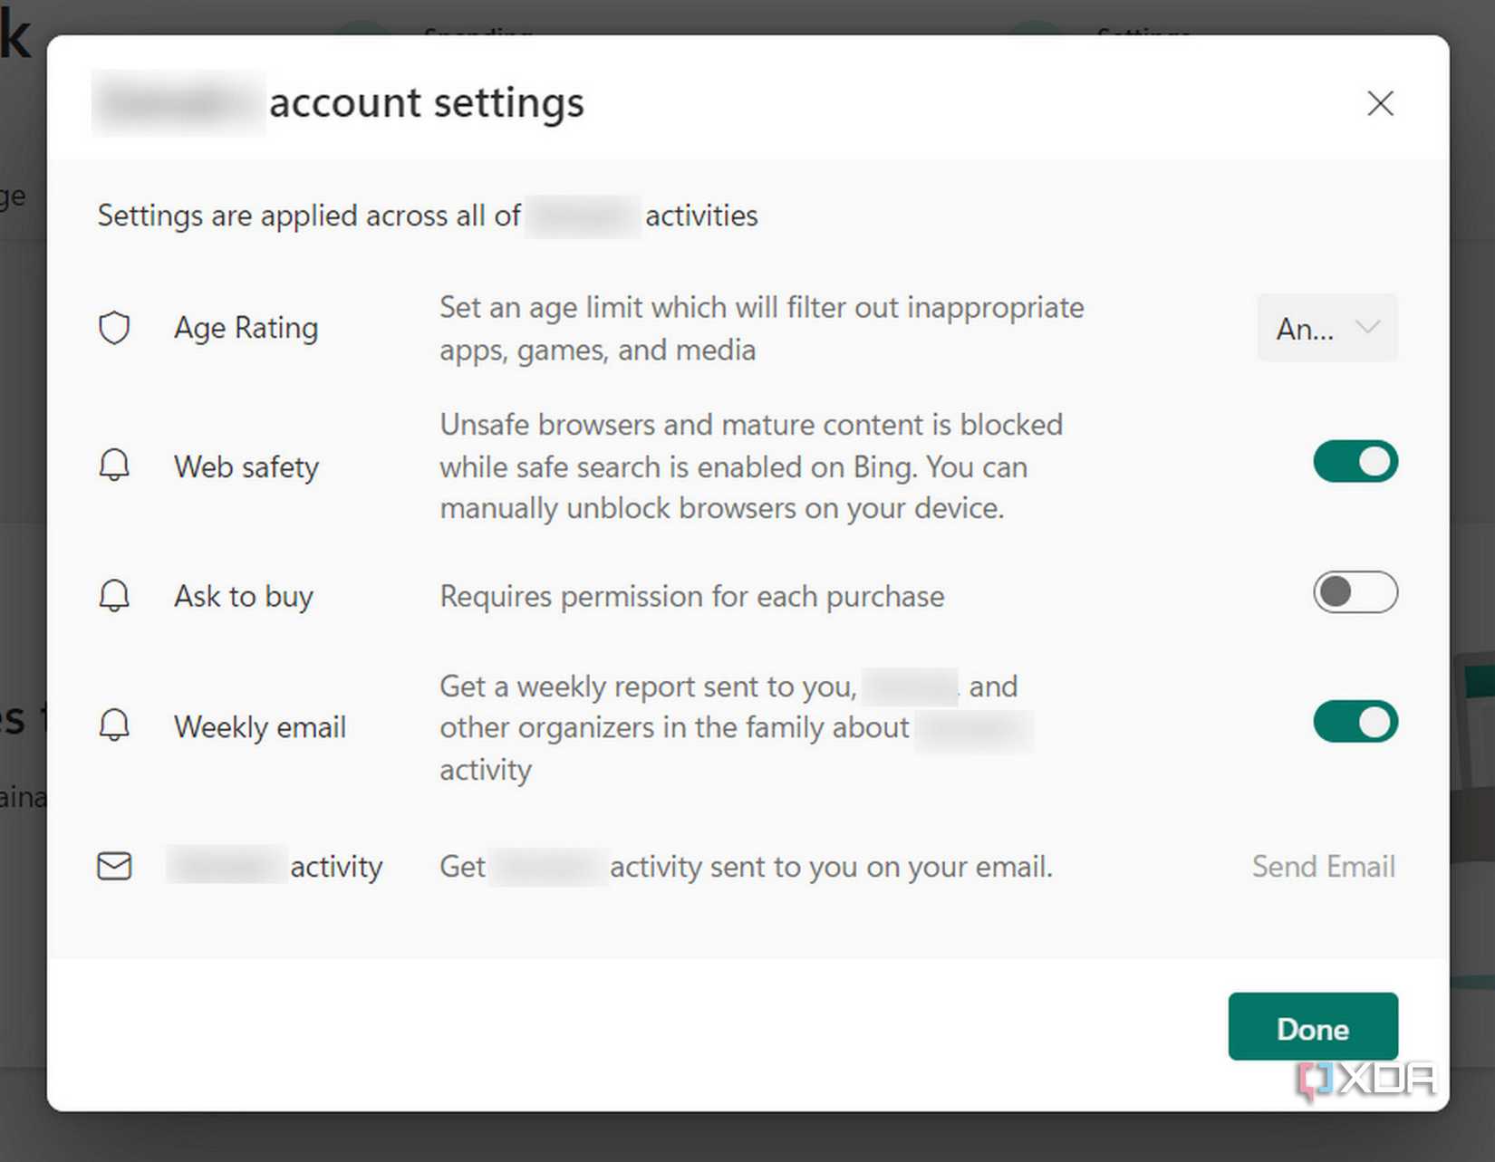Click the bell icon next to Ask to buy
Image resolution: width=1495 pixels, height=1162 pixels.
114,595
